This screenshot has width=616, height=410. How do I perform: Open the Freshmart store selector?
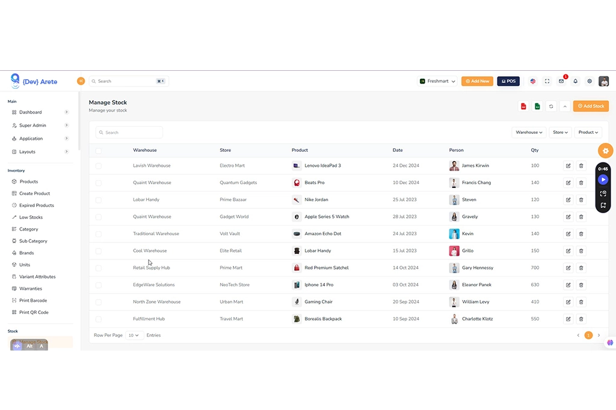tap(437, 81)
